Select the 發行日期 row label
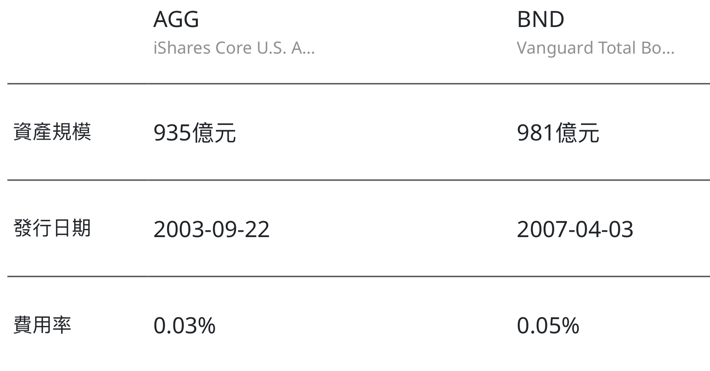Image resolution: width=710 pixels, height=371 pixels. pos(52,228)
